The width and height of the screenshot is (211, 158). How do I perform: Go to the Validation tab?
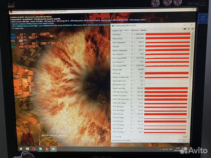[143, 30]
